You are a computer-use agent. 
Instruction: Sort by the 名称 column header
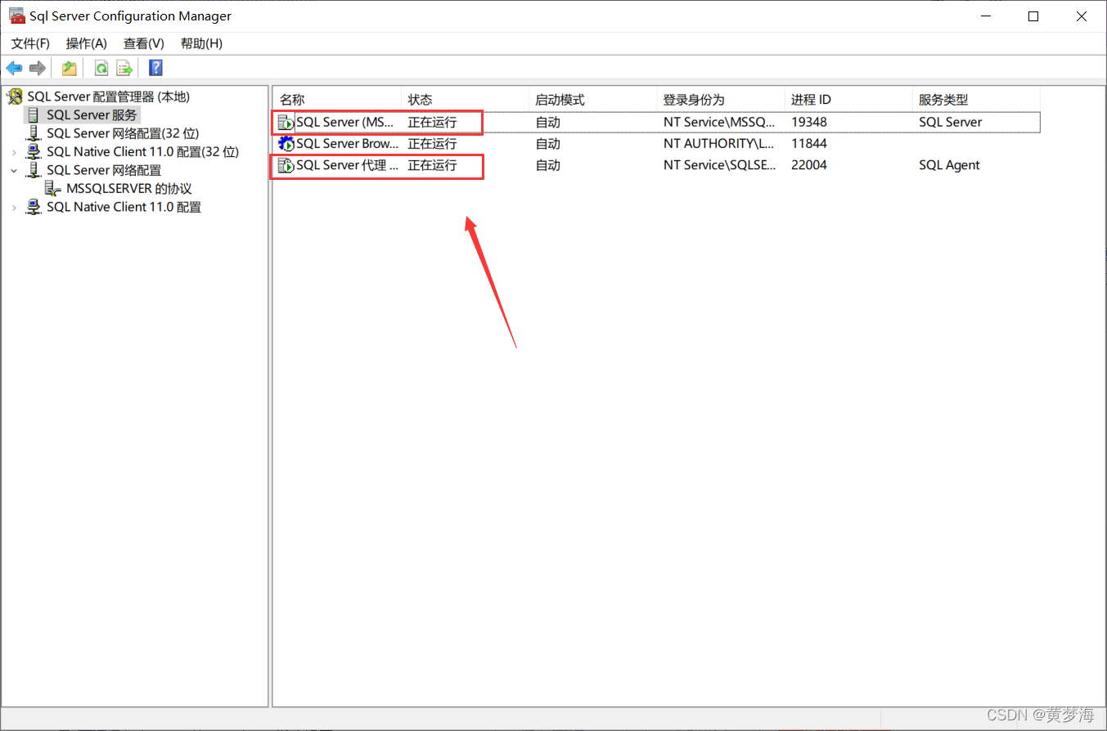337,100
